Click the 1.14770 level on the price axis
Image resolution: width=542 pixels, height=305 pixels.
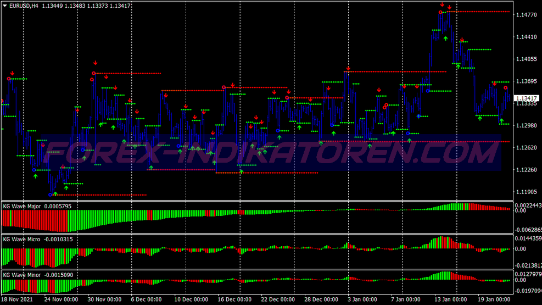click(526, 15)
